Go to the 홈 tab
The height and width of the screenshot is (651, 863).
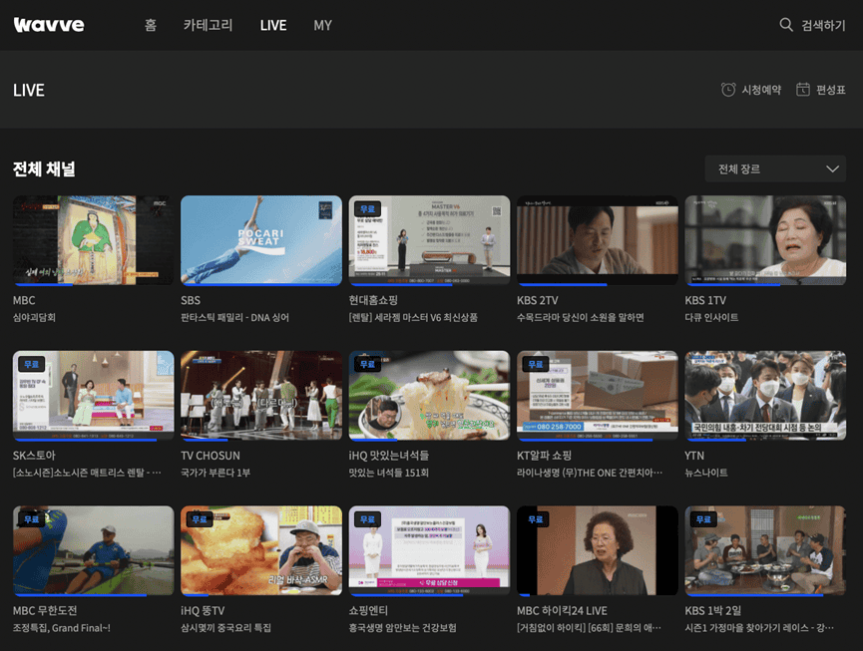tap(151, 25)
